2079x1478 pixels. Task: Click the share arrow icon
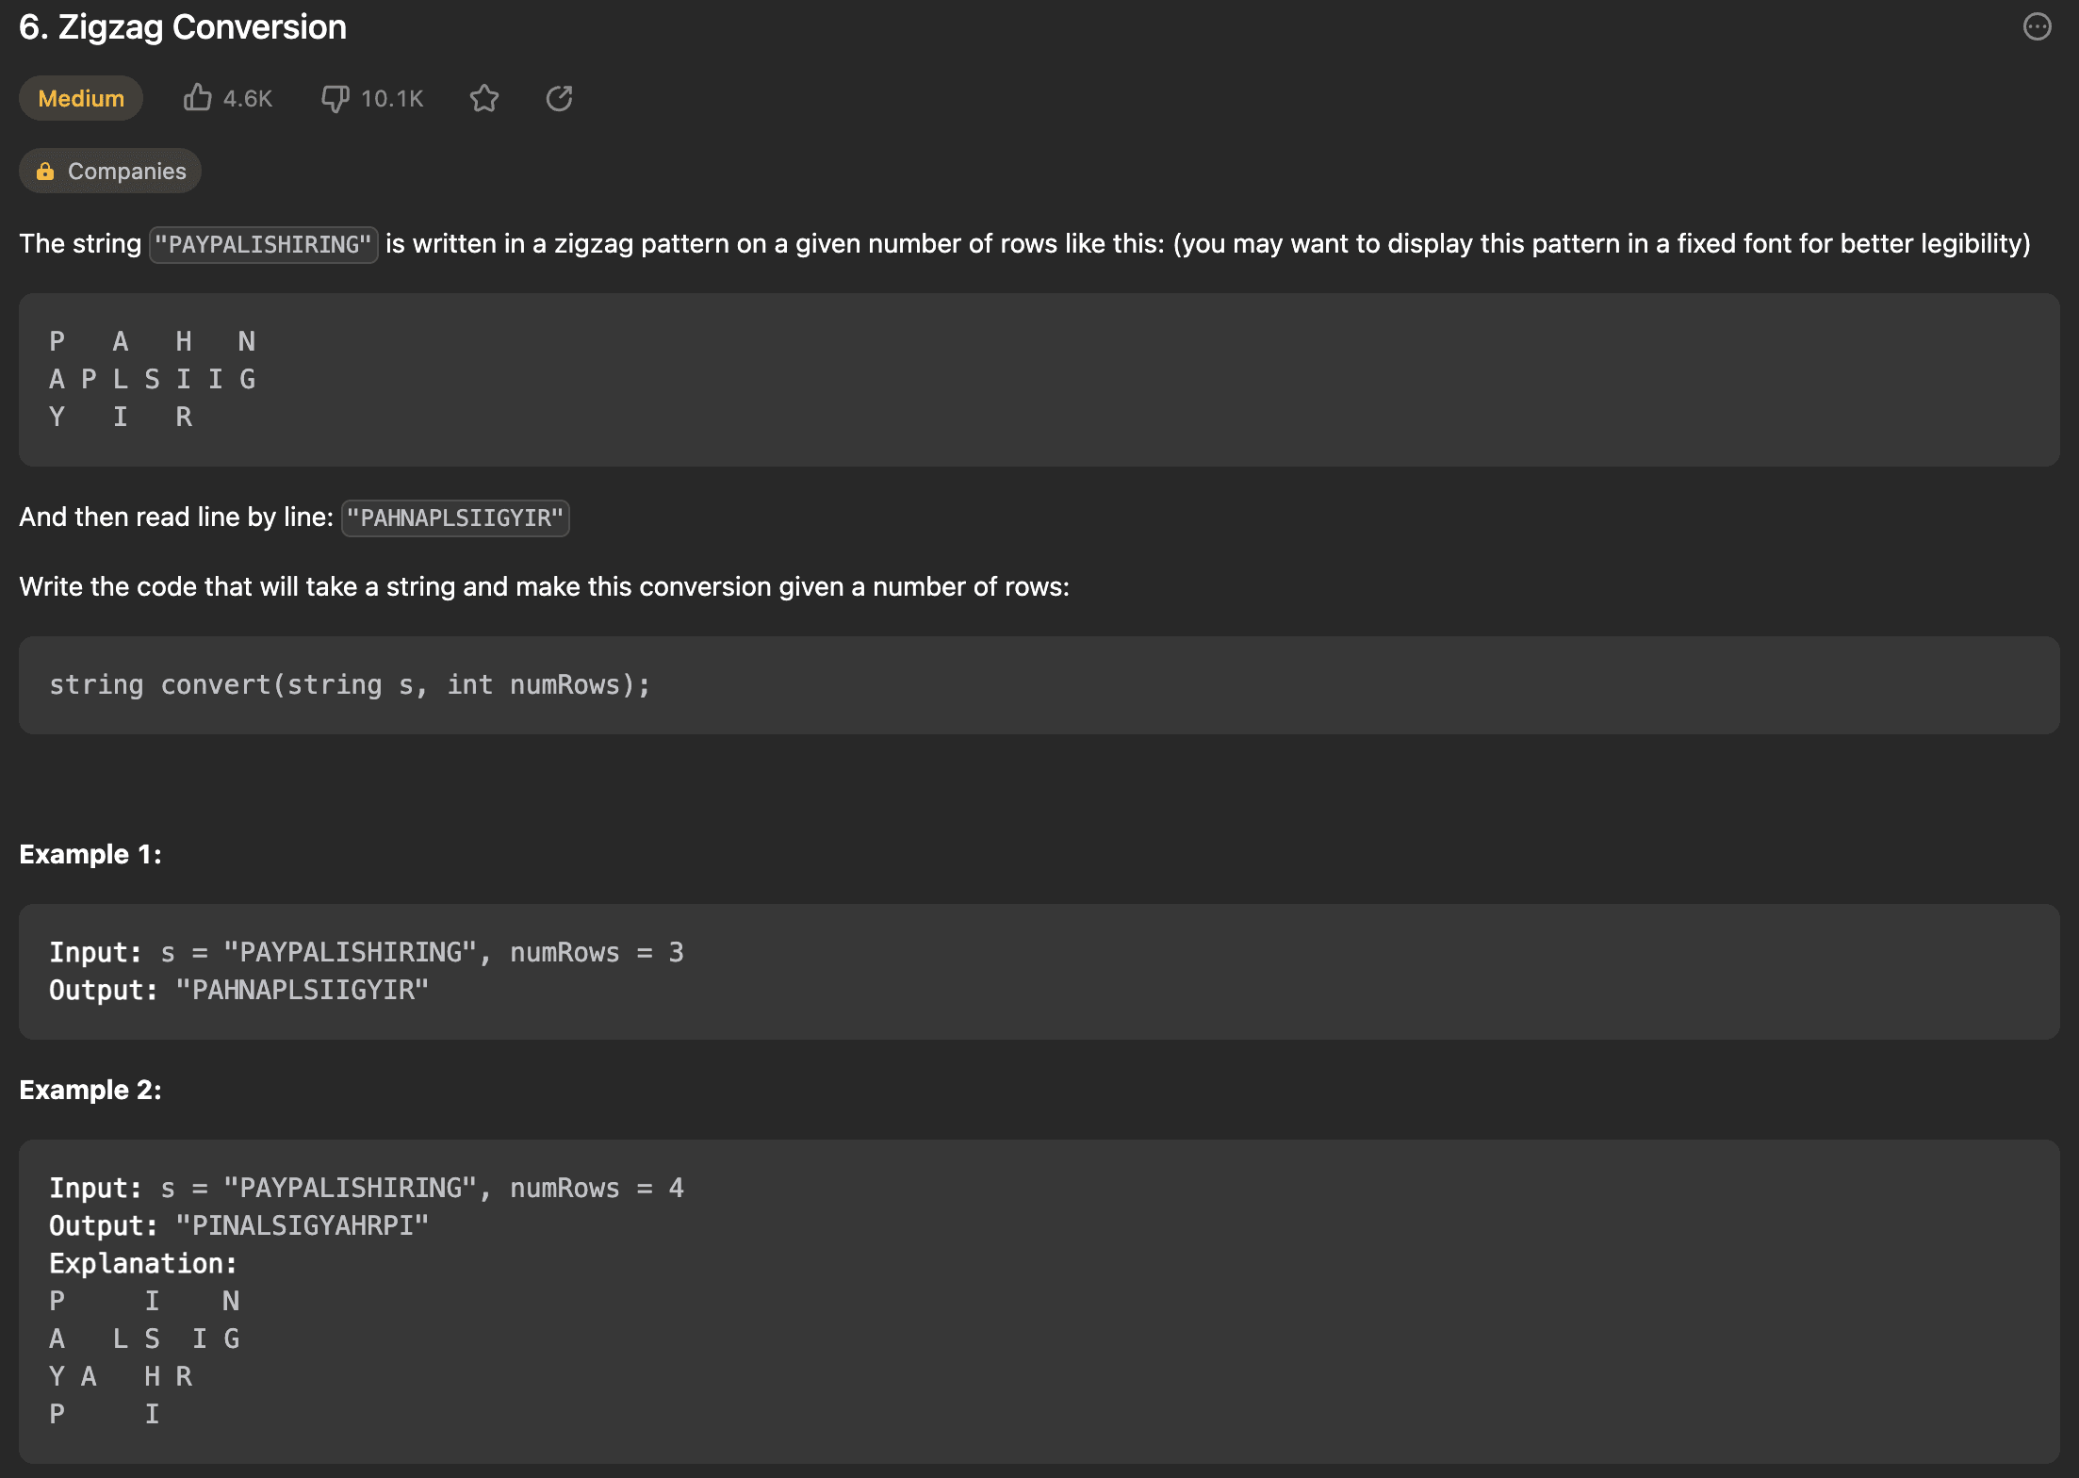click(x=560, y=98)
